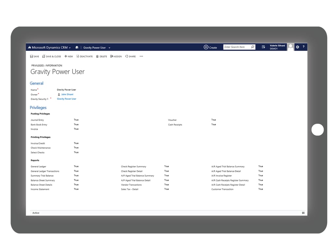Screen dimensions: 335x251
Task: Click A/R Cash Receipts Register Detail label
Action: coord(228,185)
